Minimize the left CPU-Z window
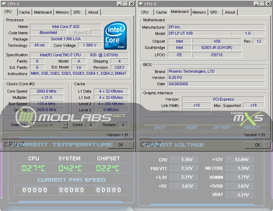Image resolution: width=273 pixels, height=211 pixels. [119, 4]
